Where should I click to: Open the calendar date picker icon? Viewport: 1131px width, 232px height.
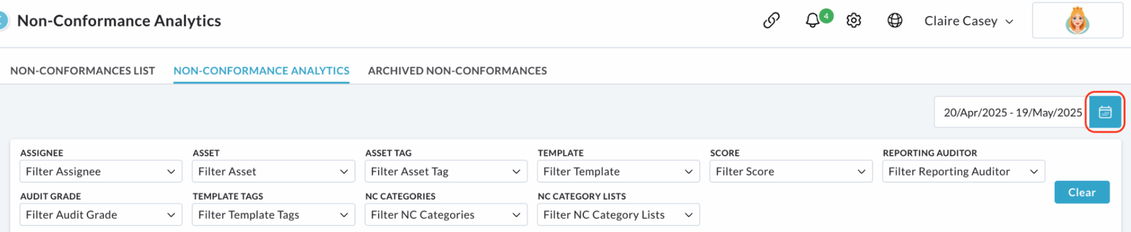pyautogui.click(x=1105, y=112)
